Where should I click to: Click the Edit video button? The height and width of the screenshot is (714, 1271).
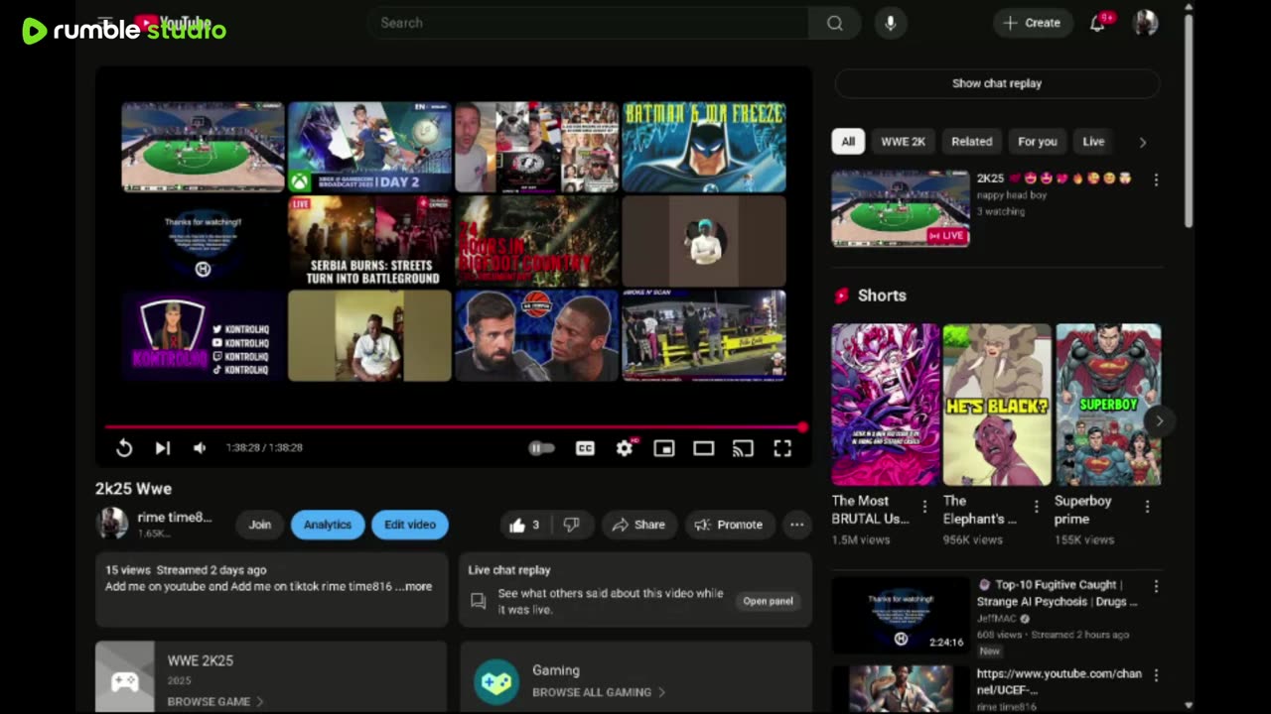tap(410, 525)
